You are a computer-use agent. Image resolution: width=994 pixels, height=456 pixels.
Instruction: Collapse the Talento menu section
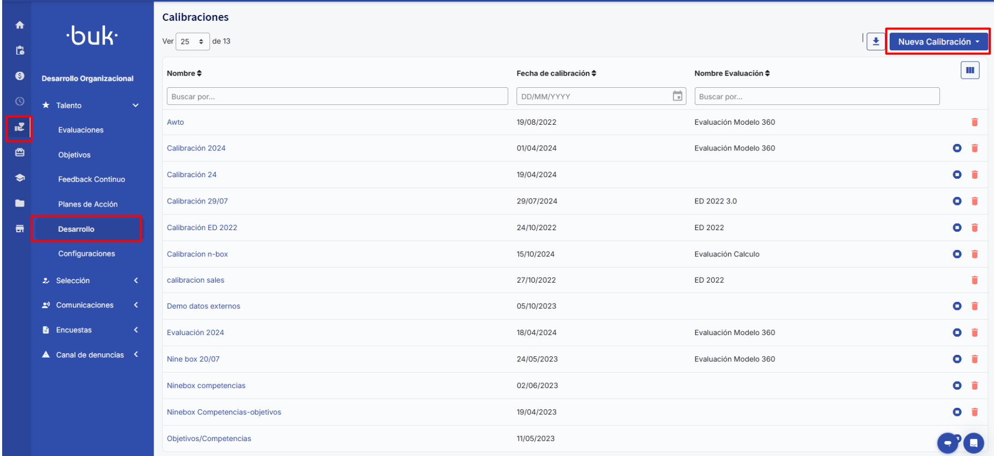click(135, 105)
